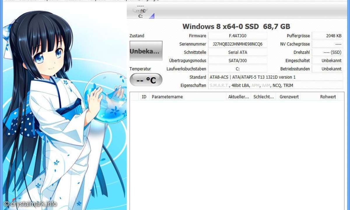350x210 pixels.
Task: Click the Übertragungsmodus label
Action: [x=188, y=61]
